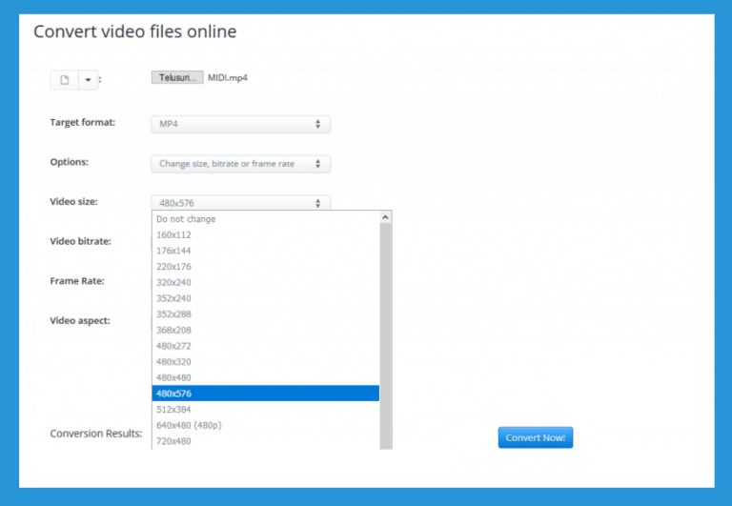Pick highlighted 480x576 option
The image size is (732, 506).
pos(266,394)
